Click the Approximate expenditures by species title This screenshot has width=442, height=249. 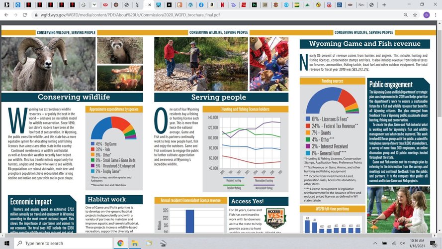coord(114,109)
